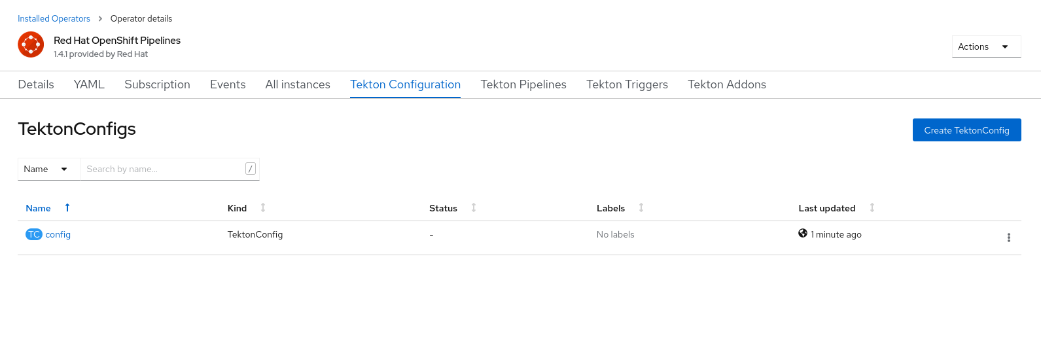
Task: Click the TC resource badge icon
Action: [33, 234]
